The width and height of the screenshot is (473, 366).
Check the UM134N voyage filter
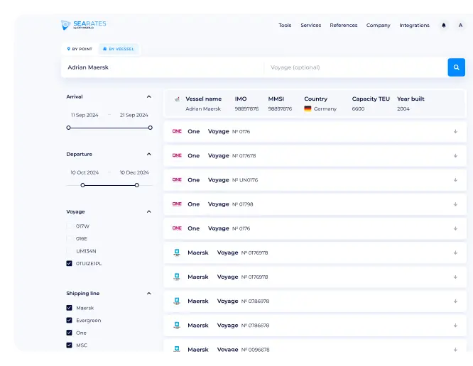pyautogui.click(x=69, y=251)
